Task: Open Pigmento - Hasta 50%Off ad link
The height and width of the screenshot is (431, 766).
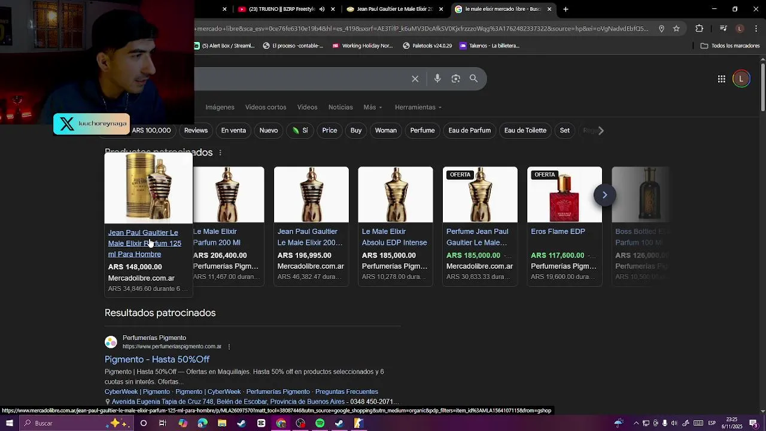Action: tap(157, 359)
